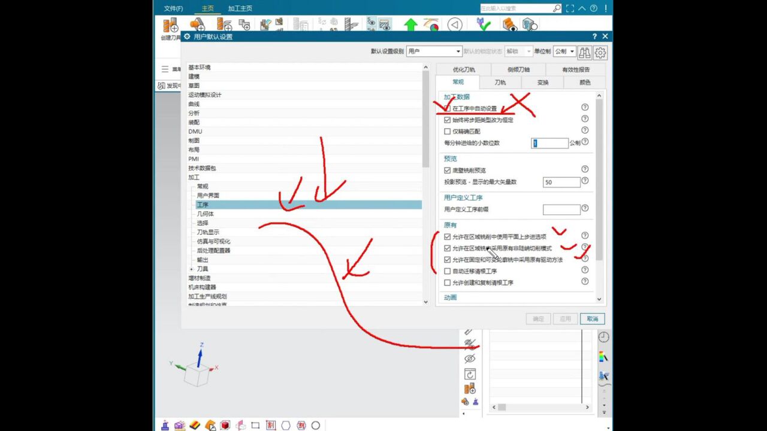The width and height of the screenshot is (767, 431).
Task: Select 用户界面 in the category tree
Action: point(208,196)
